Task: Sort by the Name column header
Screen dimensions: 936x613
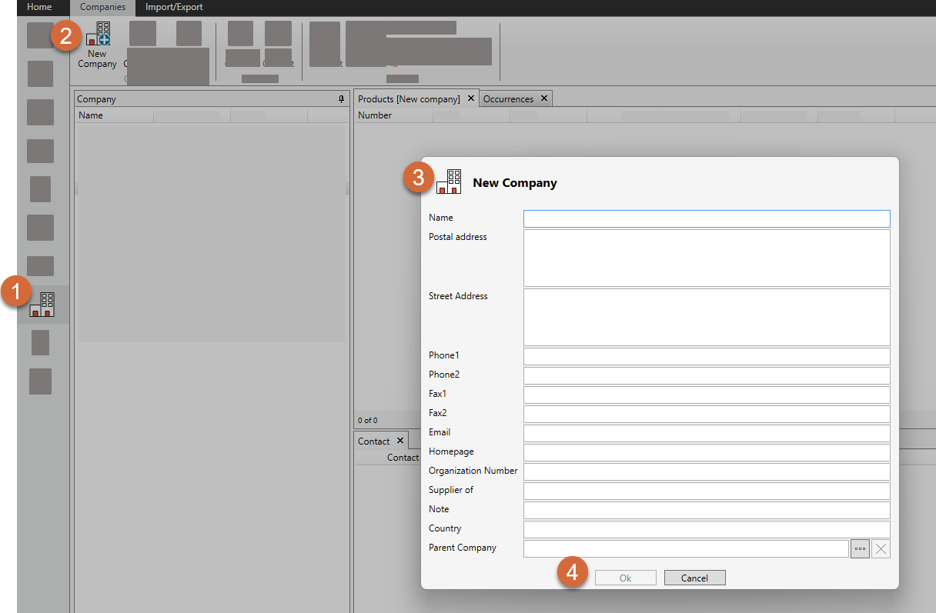Action: pos(114,115)
